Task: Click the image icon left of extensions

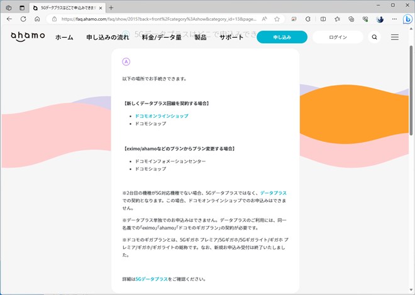Action: pos(294,19)
